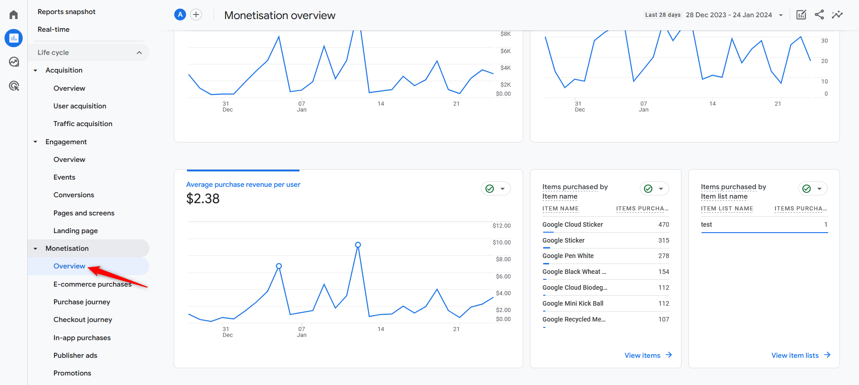
Task: Click View items link
Action: [x=642, y=356]
